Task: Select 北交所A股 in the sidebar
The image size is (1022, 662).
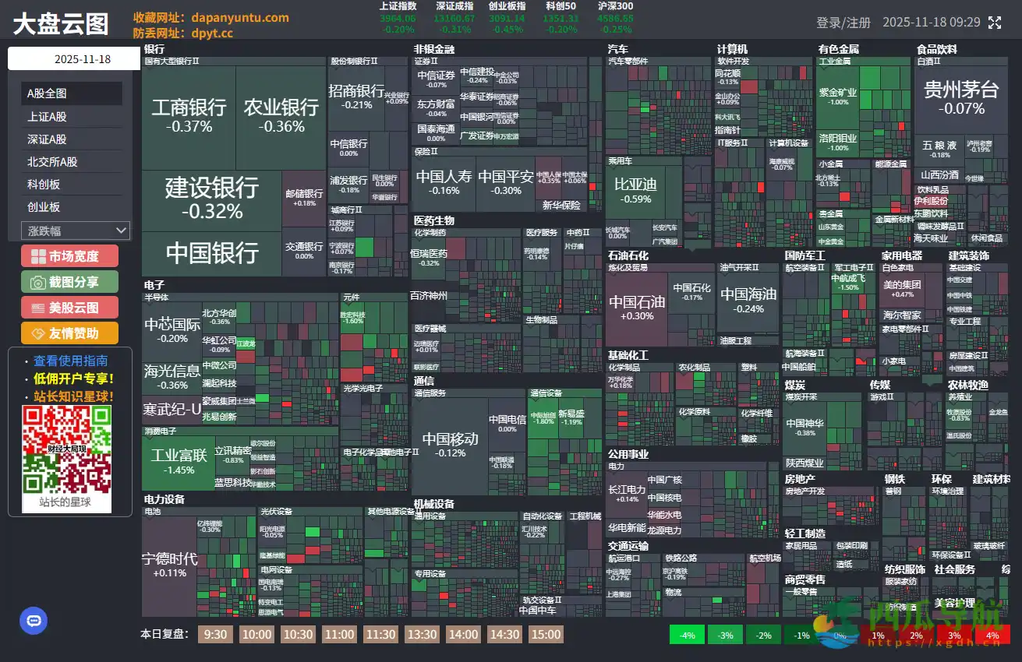Action: 52,162
